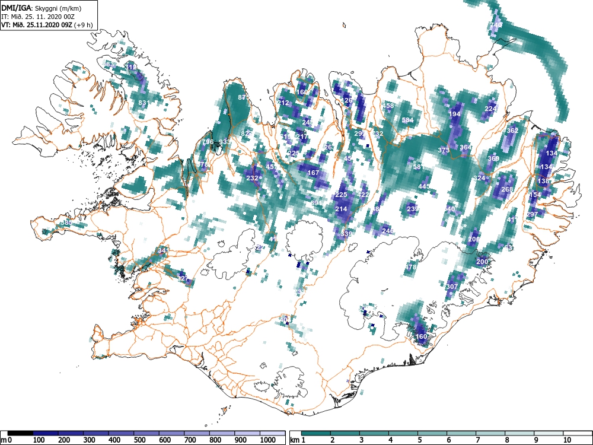This screenshot has height=445, width=593.
Task: Select the 206 value on the map
Action: pos(474,239)
